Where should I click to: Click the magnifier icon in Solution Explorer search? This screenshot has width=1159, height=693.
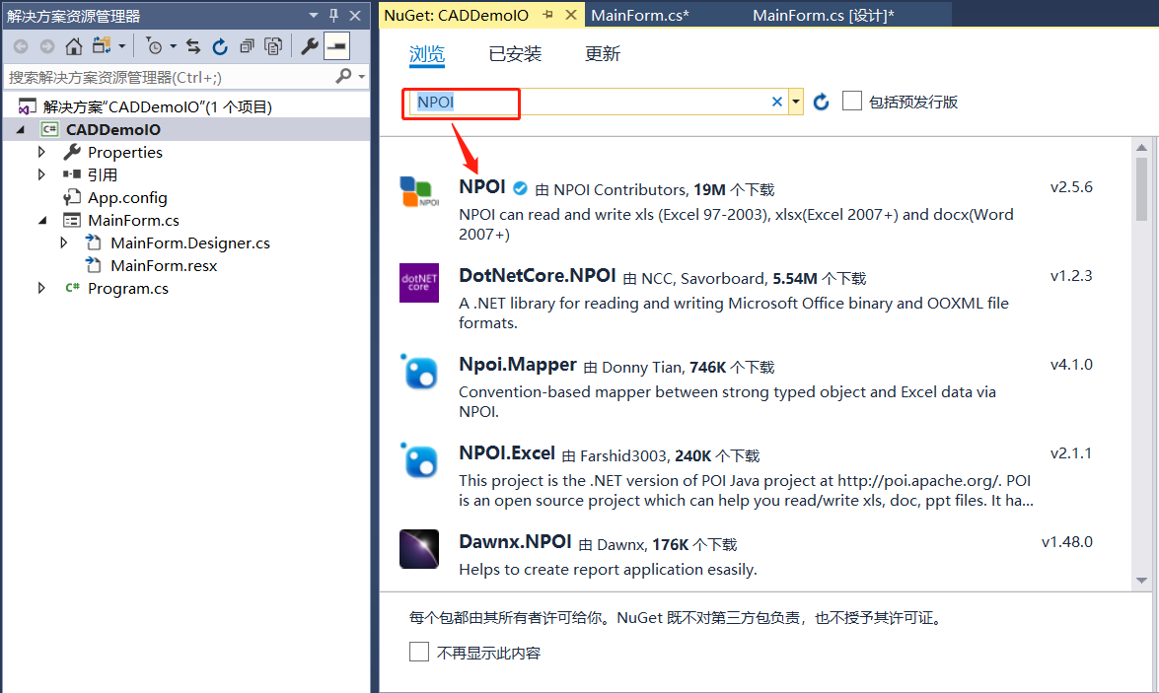[343, 76]
